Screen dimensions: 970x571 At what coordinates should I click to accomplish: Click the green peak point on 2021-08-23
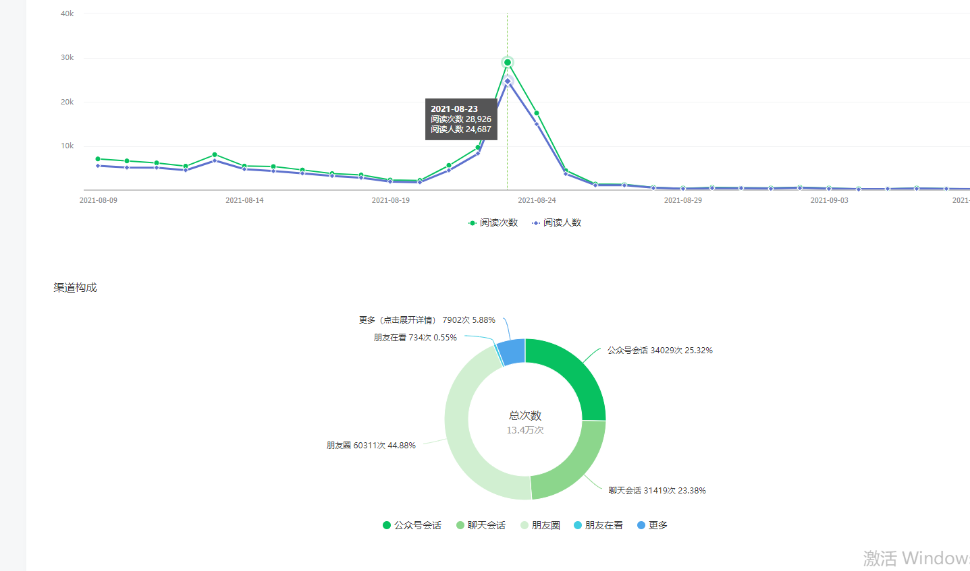click(508, 63)
